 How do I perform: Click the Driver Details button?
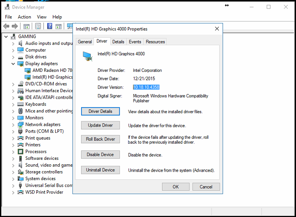100,111
